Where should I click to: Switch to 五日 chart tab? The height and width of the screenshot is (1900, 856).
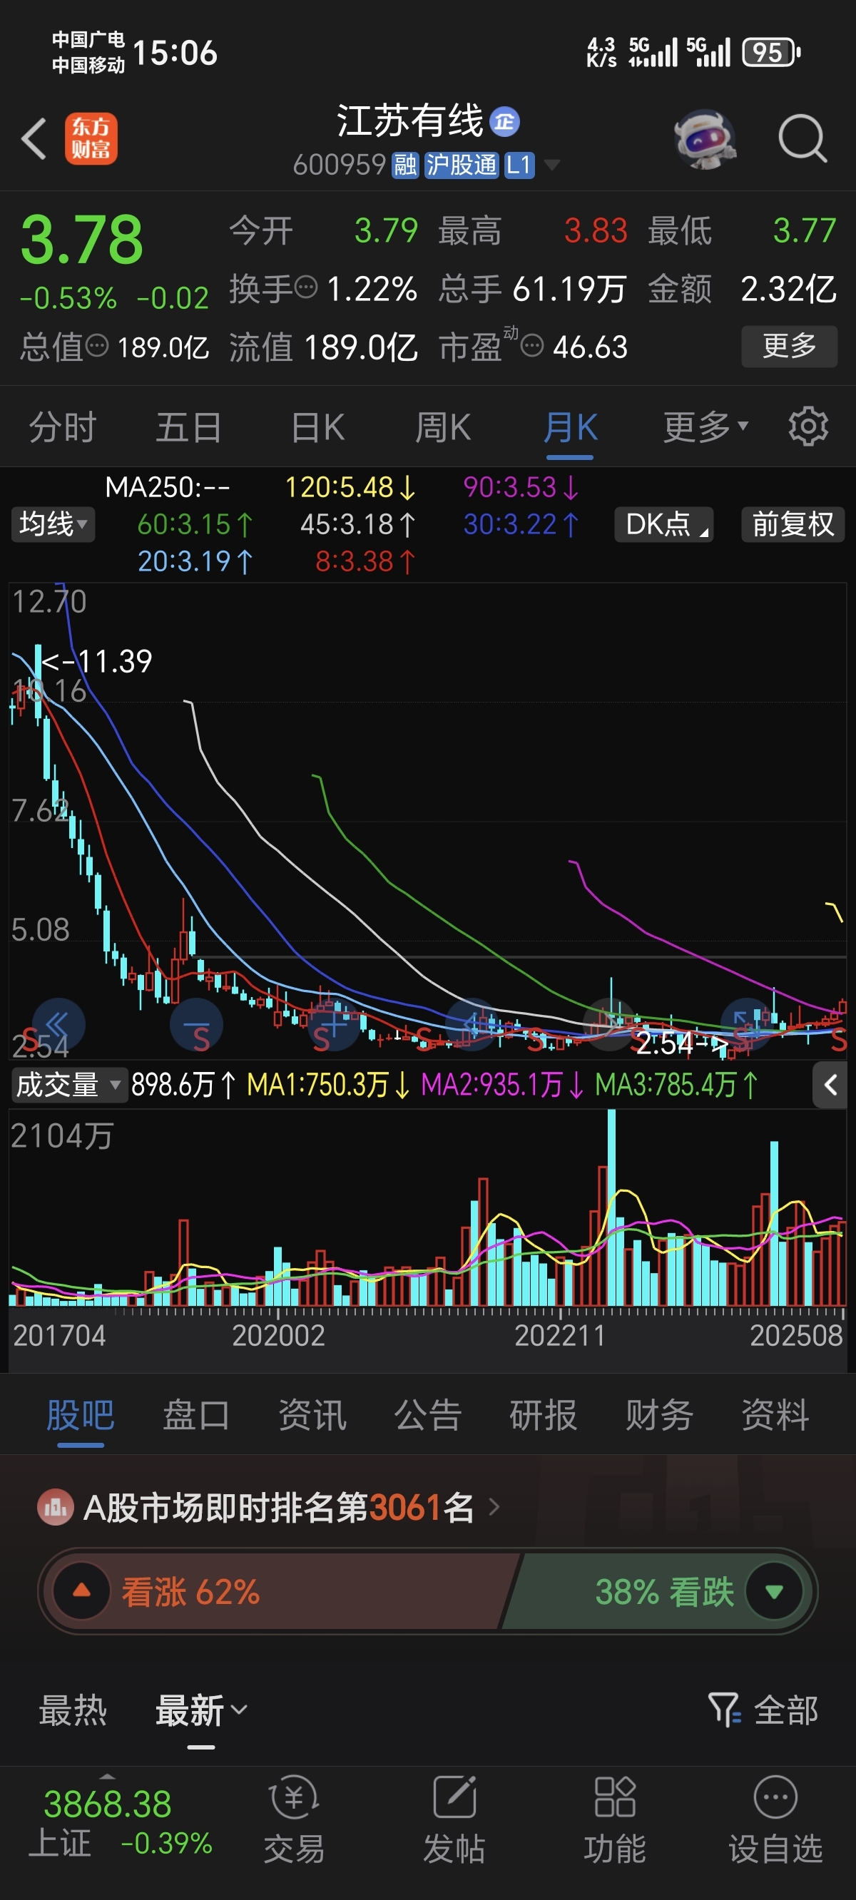189,427
